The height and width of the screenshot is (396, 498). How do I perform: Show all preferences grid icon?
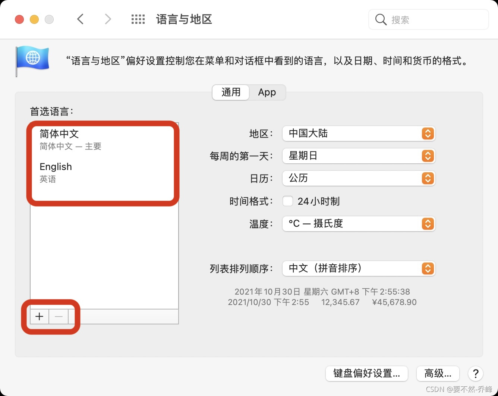pos(138,19)
